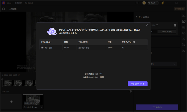
Task: Click the home icon
Action: [3, 9]
